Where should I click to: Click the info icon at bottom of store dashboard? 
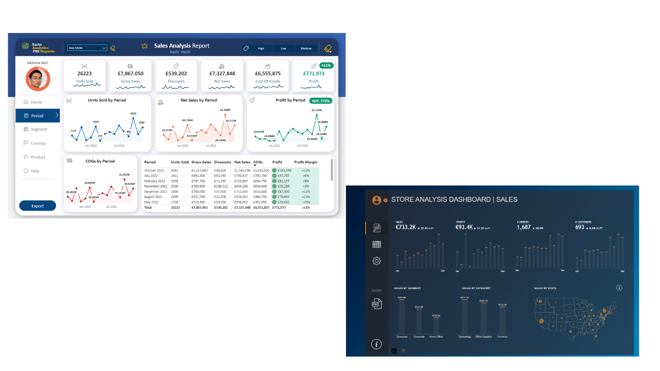pos(376,344)
